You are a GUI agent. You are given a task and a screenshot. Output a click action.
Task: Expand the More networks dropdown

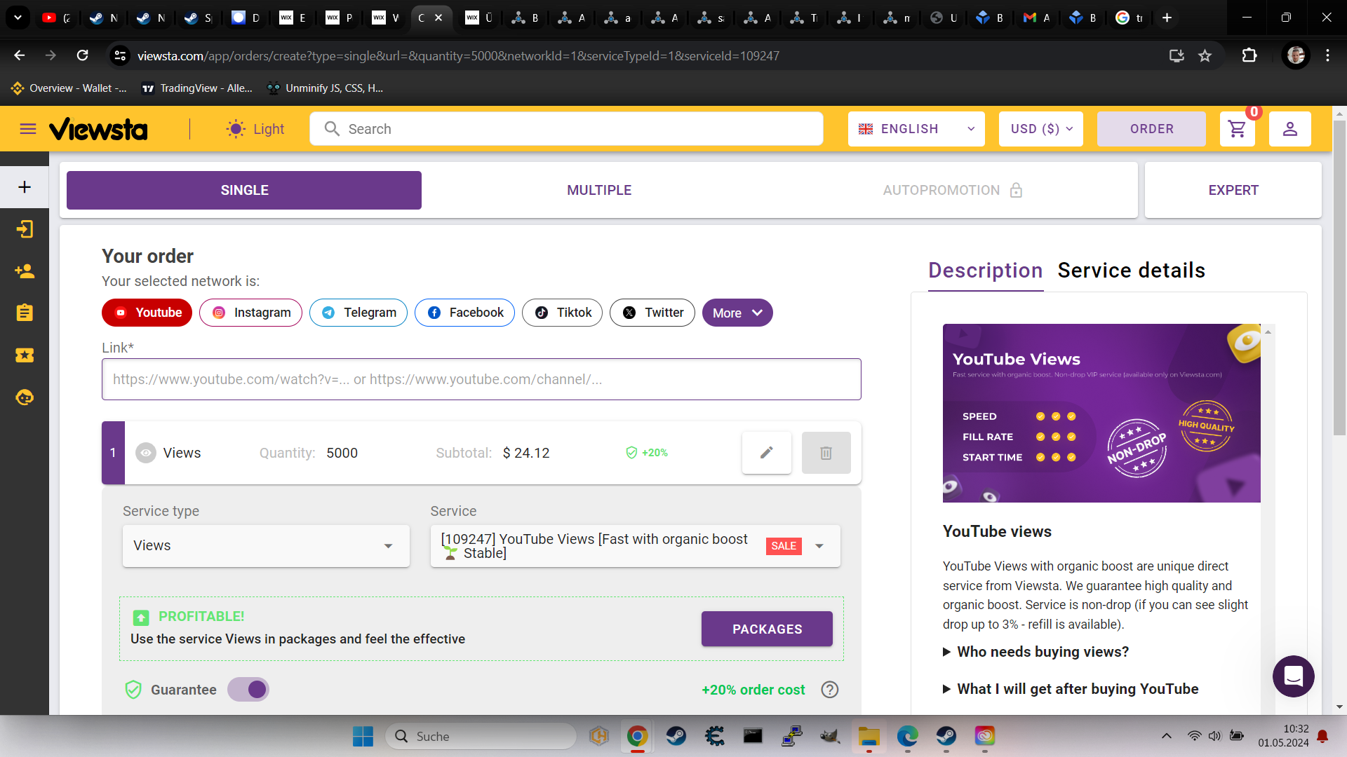click(737, 313)
